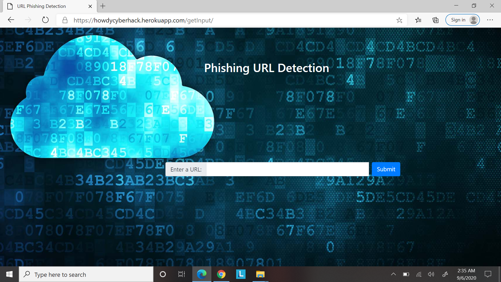Open the volume control icon
This screenshot has height=282, width=501.
point(431,274)
